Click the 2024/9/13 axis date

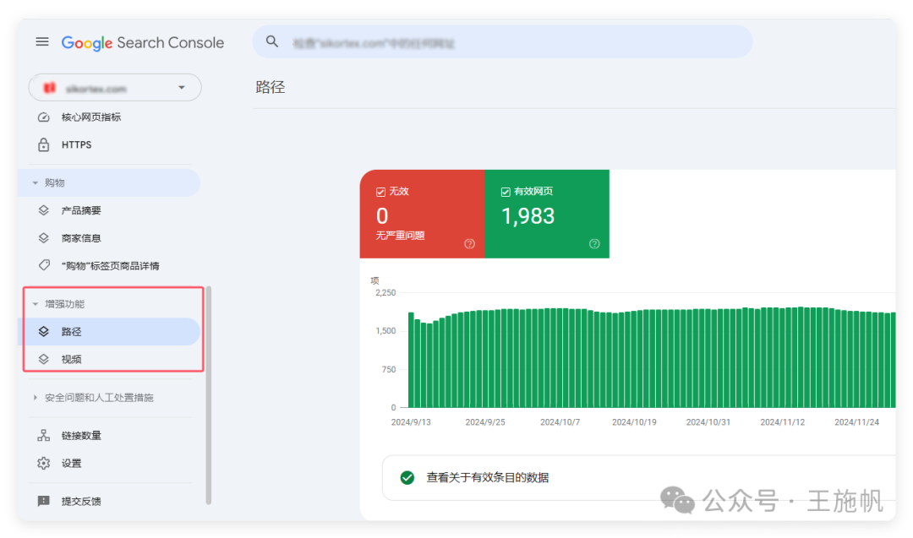pos(411,422)
